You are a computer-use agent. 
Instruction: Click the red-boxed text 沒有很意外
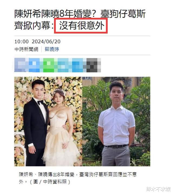(x=81, y=25)
